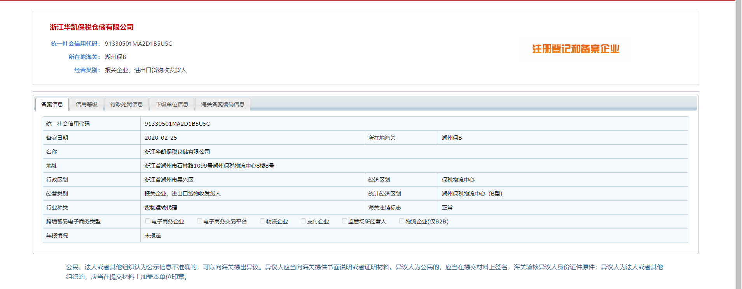The height and width of the screenshot is (289, 742).
Task: Select the table credit code value cell
Action: pos(414,124)
